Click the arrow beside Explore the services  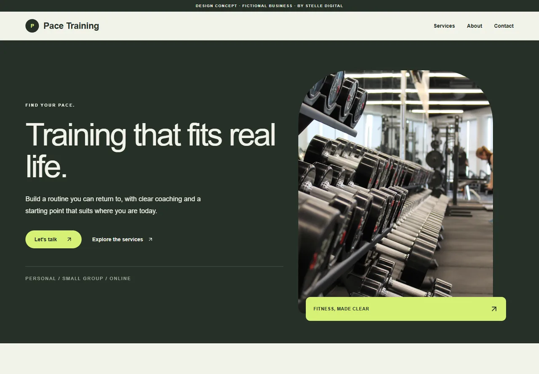pos(150,239)
